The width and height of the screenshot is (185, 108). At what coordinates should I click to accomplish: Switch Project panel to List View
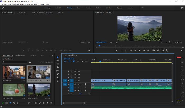pos(7,103)
